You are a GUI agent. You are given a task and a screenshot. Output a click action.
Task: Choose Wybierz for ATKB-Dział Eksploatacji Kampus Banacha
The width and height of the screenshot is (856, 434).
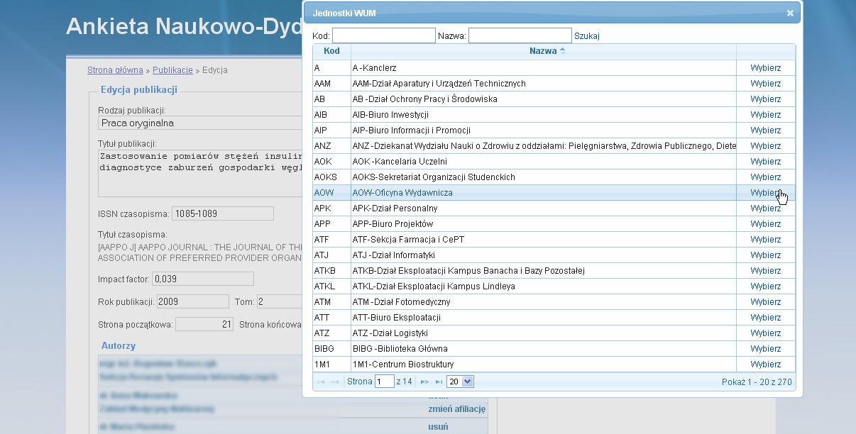tap(766, 271)
